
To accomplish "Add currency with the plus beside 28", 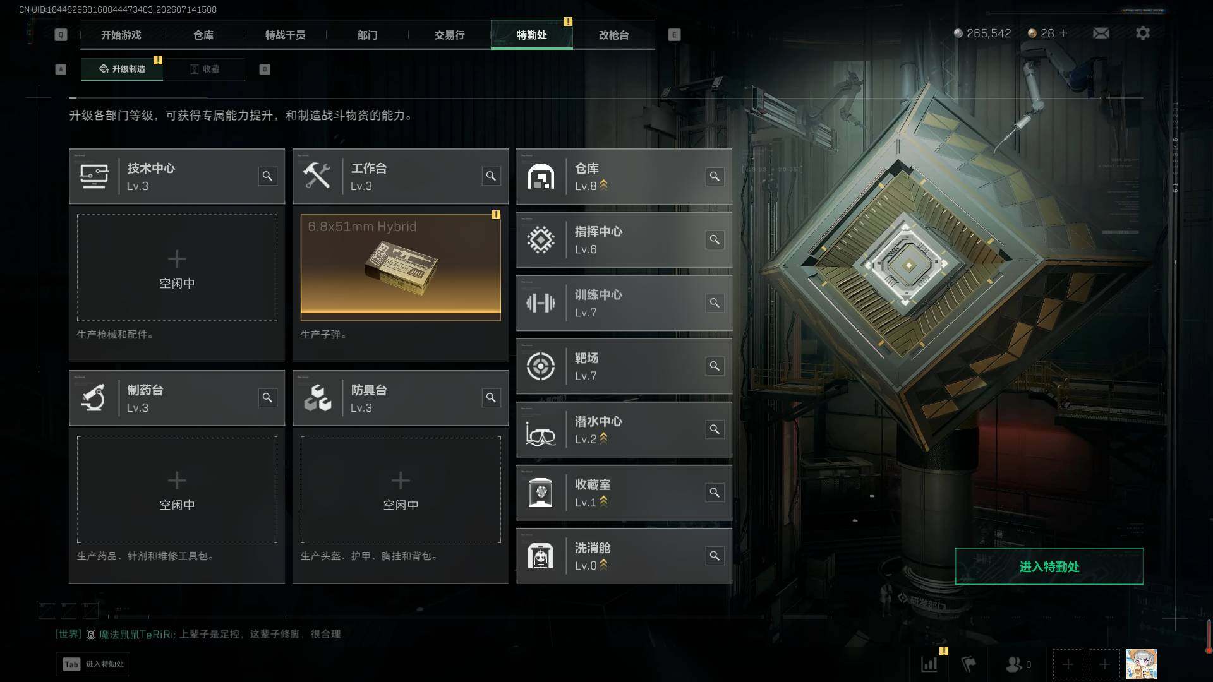I will click(1063, 33).
